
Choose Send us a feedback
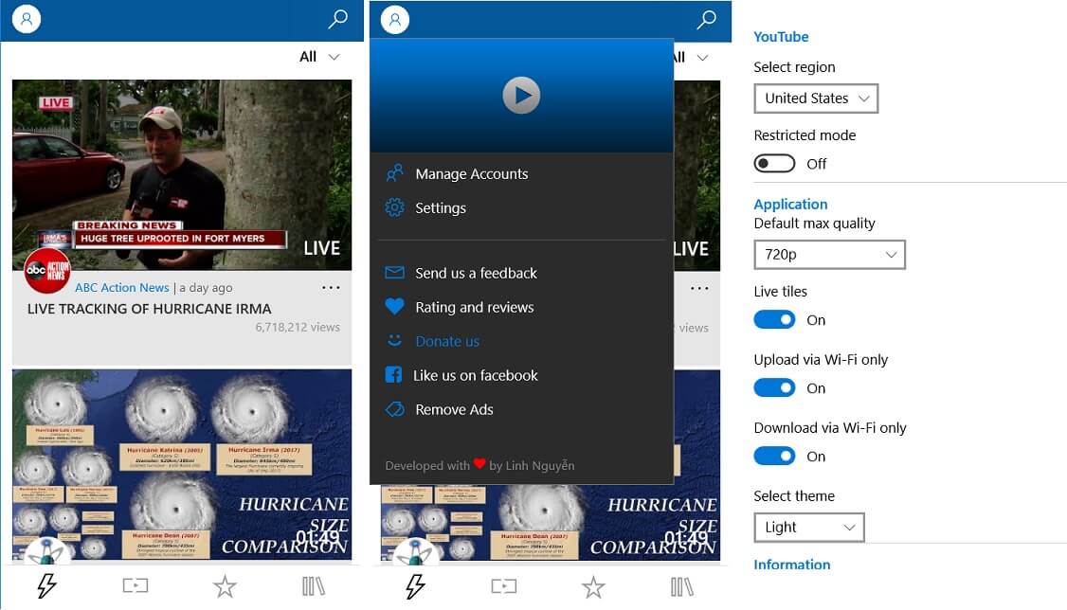click(x=522, y=273)
